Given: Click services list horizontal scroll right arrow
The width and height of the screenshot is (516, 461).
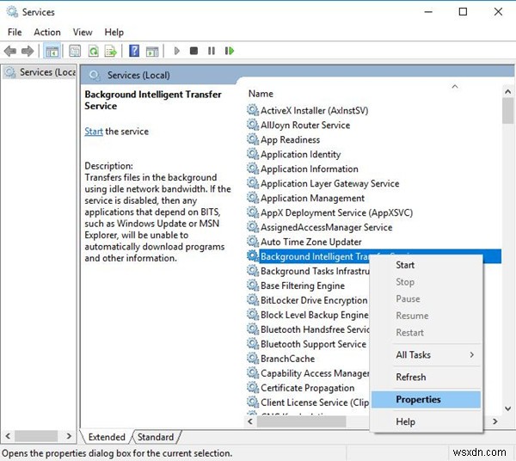Looking at the screenshot, I should click(x=495, y=421).
